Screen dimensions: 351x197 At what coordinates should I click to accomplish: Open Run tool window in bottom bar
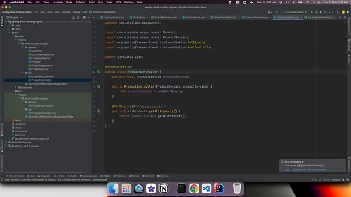pyautogui.click(x=31, y=176)
